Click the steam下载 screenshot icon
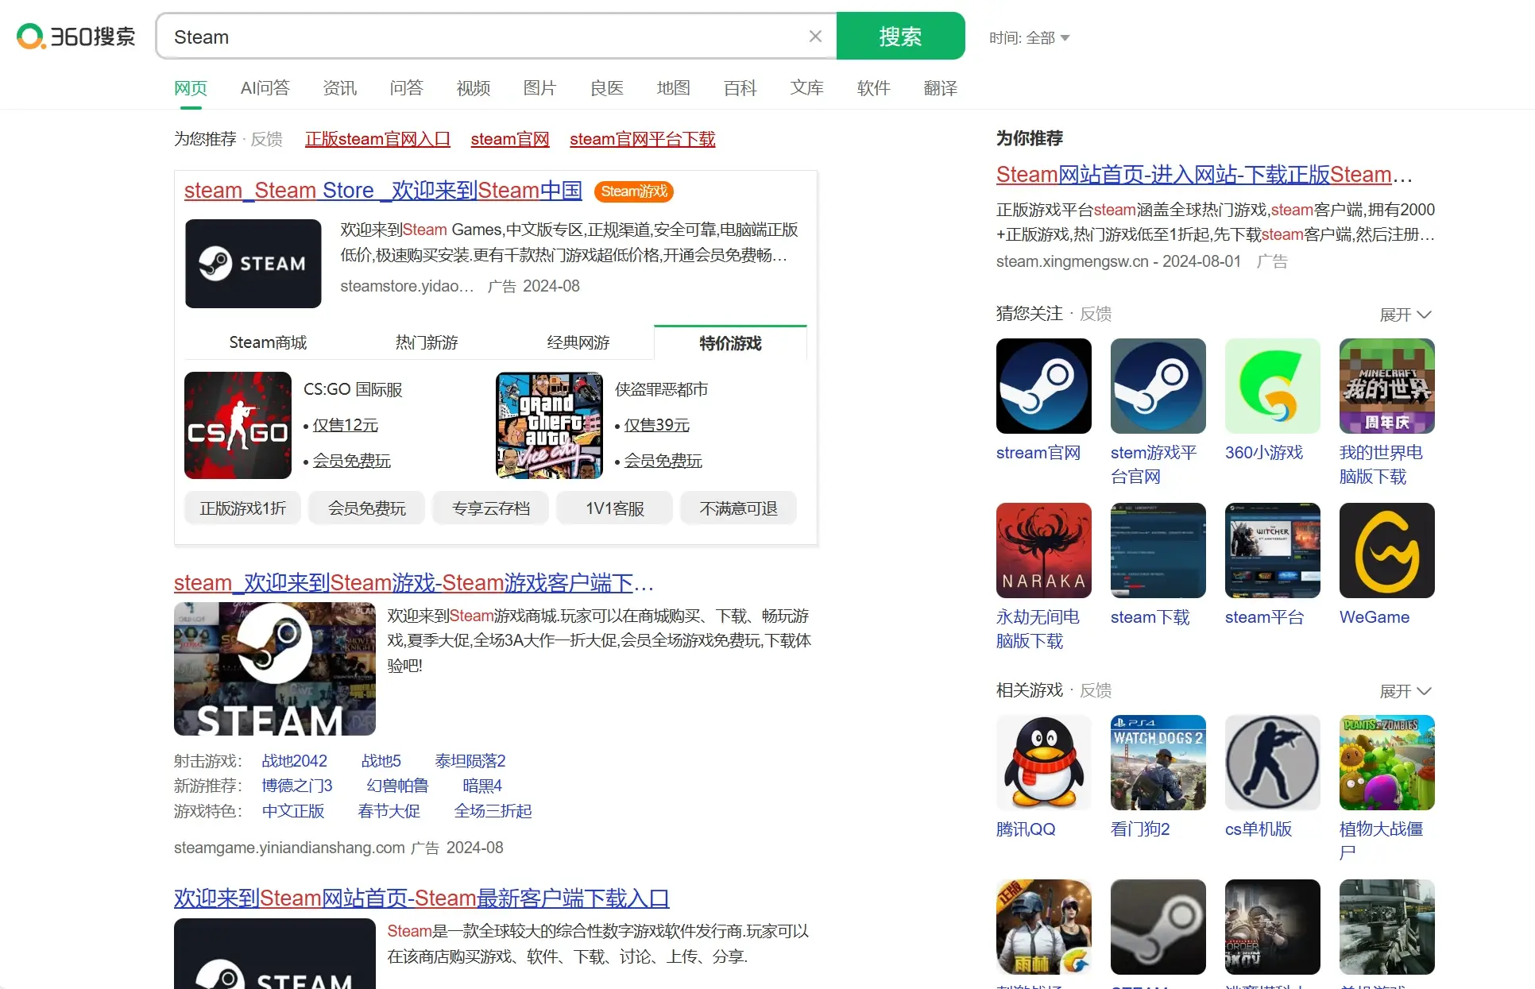This screenshot has width=1535, height=989. [x=1158, y=551]
